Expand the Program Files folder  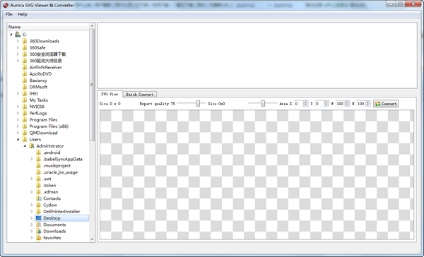(x=18, y=120)
